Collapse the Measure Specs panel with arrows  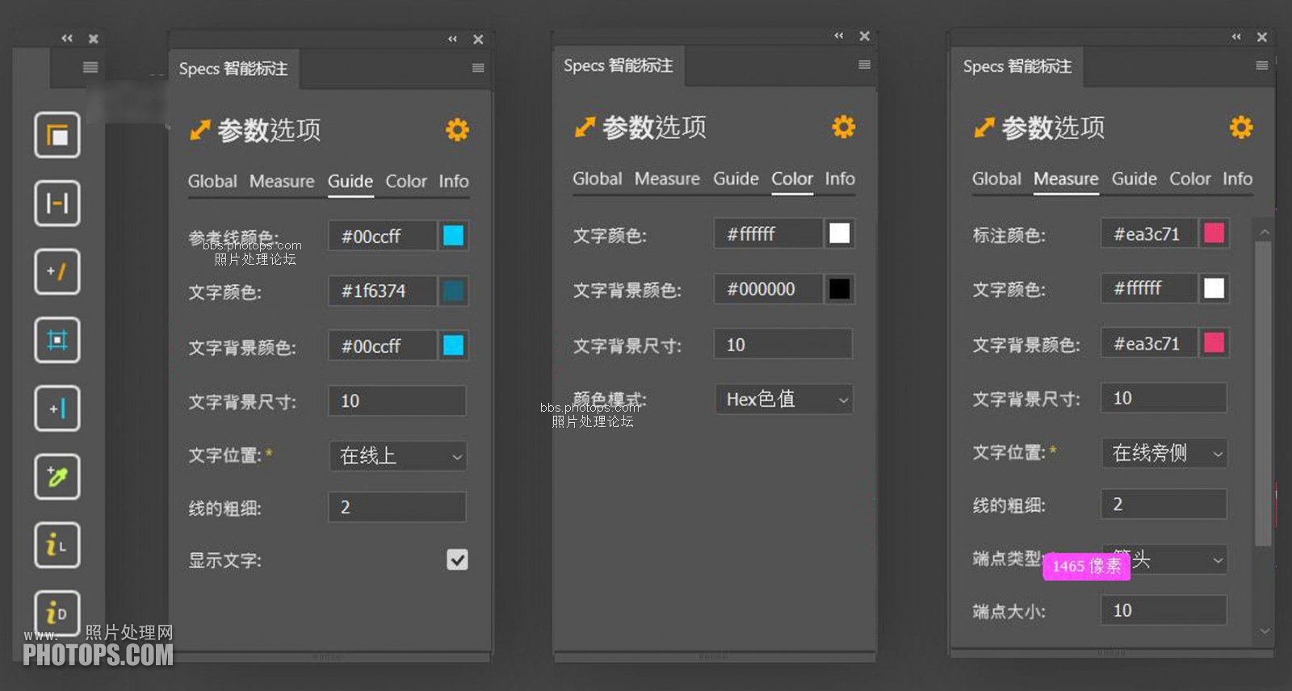pos(1236,36)
